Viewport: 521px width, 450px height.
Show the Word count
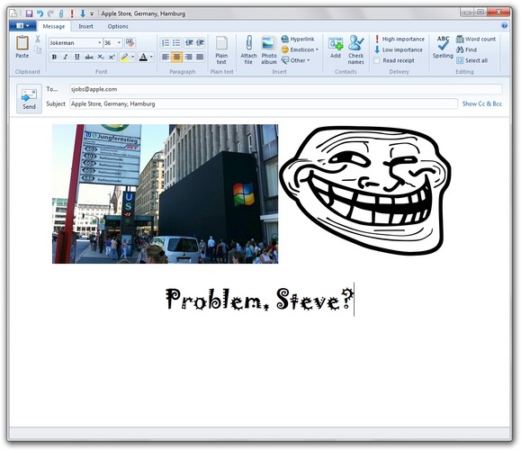point(476,40)
